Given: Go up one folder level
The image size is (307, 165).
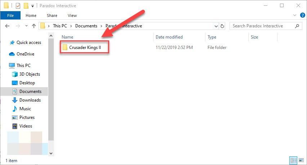Looking at the screenshot, I should [x=34, y=26].
